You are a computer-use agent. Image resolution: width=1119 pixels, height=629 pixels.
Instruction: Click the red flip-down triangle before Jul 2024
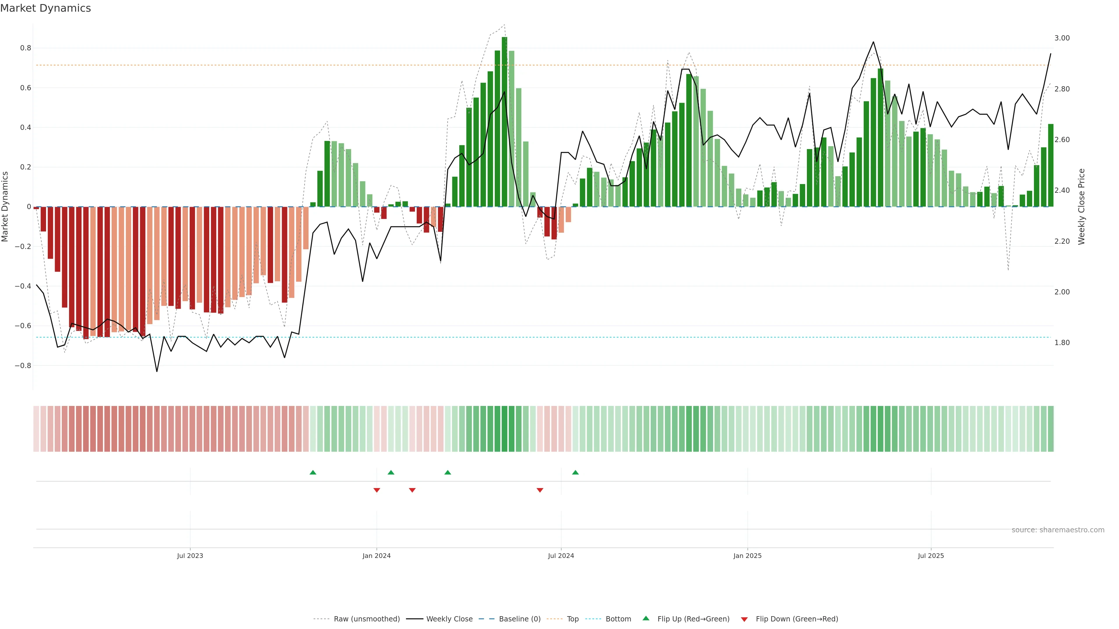coord(539,490)
